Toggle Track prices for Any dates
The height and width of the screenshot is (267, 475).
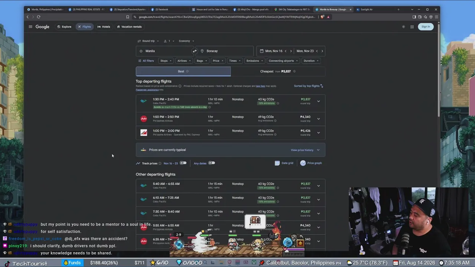(212, 163)
